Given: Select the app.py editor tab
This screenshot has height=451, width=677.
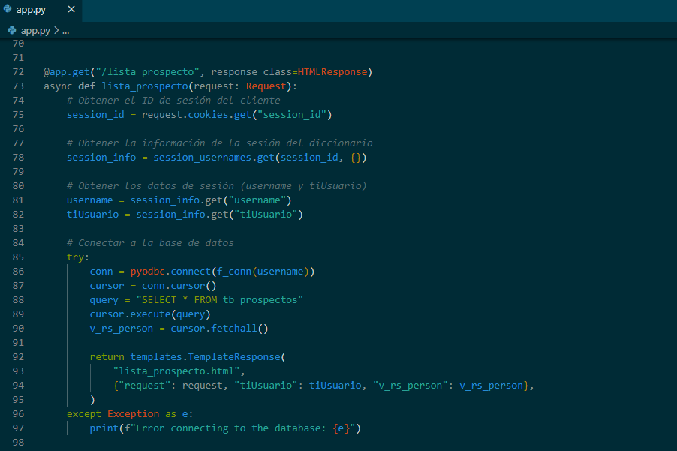Looking at the screenshot, I should pyautogui.click(x=41, y=10).
